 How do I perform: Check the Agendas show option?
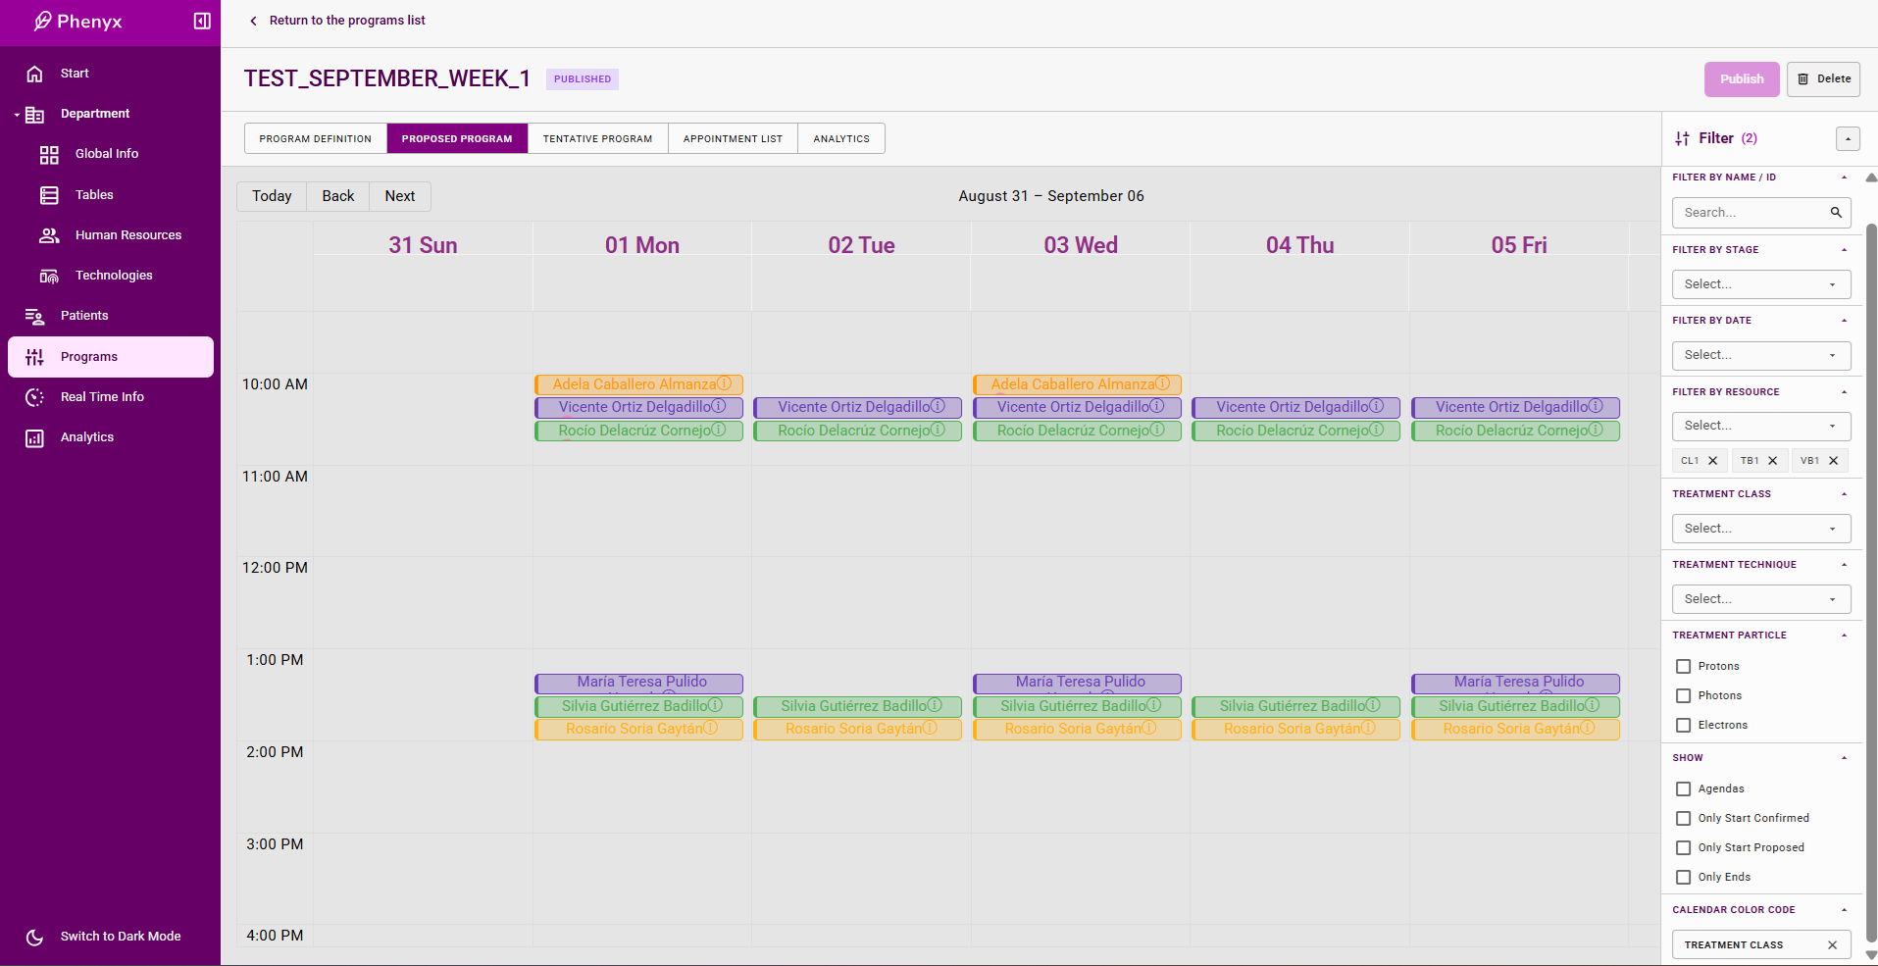click(x=1684, y=789)
